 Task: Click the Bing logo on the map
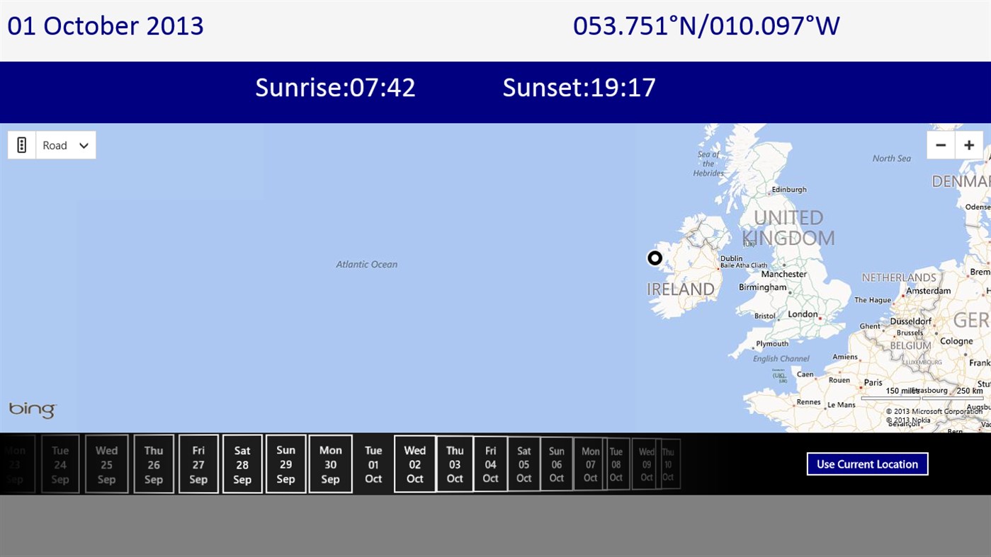(32, 409)
